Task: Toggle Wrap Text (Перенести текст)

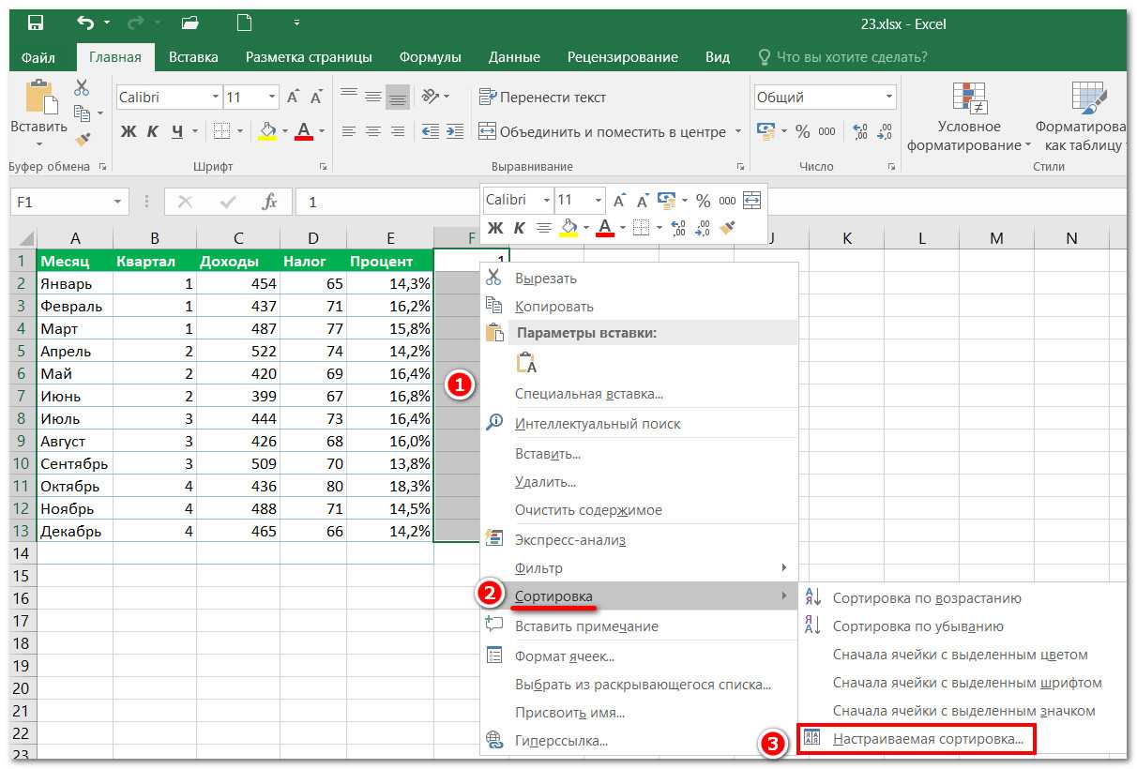Action: pos(542,98)
